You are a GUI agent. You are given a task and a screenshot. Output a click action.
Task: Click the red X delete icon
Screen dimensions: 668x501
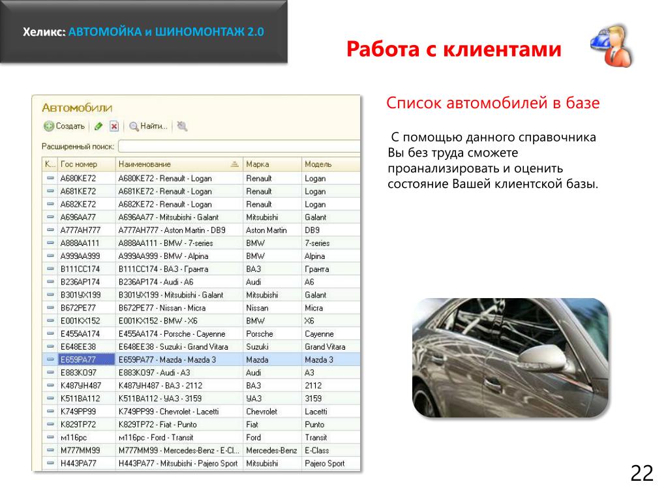[x=114, y=126]
